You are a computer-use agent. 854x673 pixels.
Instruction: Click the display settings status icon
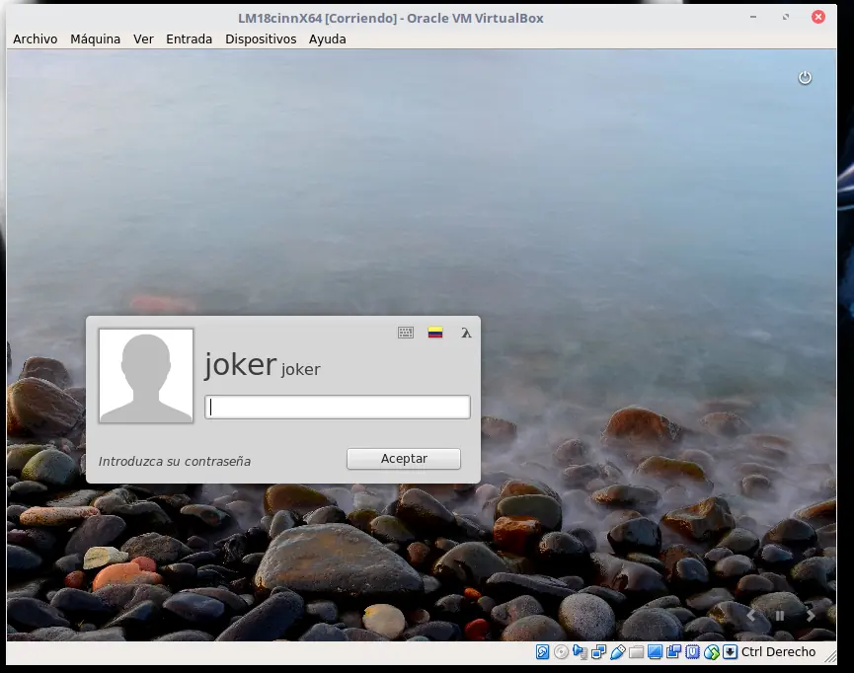click(656, 651)
